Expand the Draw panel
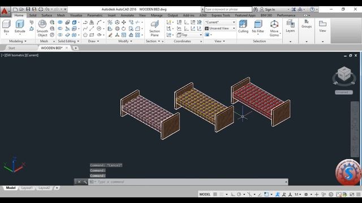This screenshot has height=203, width=362. tap(93, 41)
